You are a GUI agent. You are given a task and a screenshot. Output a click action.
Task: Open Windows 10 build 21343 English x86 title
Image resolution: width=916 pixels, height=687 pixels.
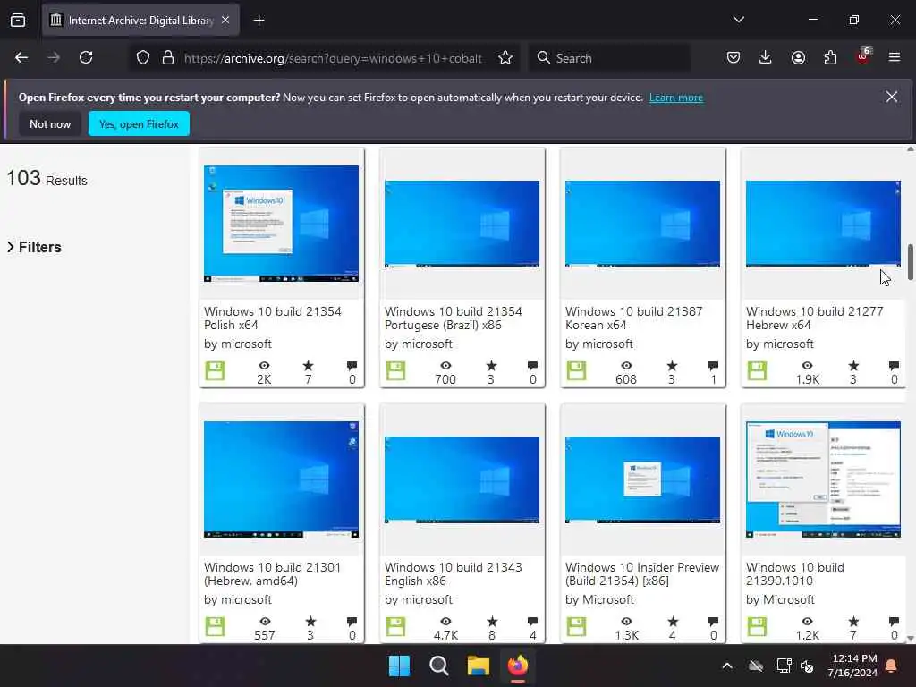tap(454, 574)
